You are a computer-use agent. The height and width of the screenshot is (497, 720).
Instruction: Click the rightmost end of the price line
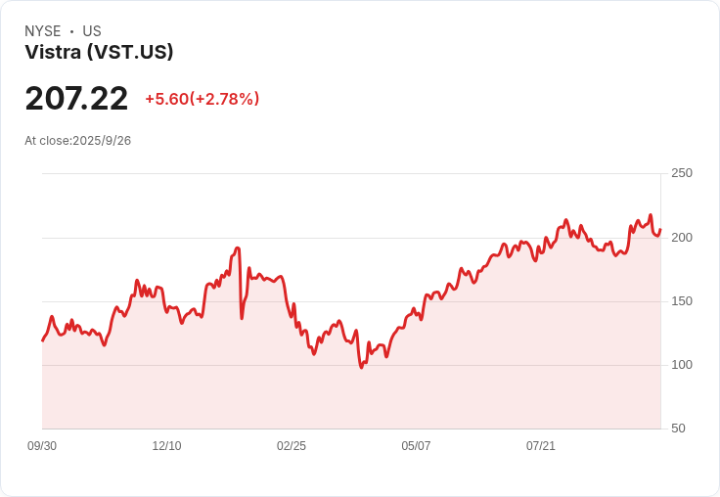[x=660, y=230]
